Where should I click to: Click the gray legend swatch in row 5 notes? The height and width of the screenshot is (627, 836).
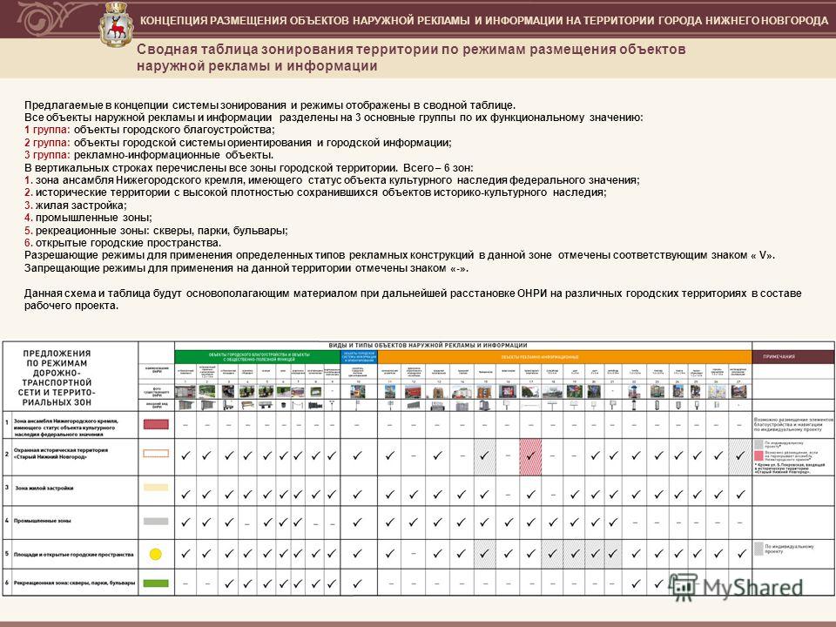[758, 549]
